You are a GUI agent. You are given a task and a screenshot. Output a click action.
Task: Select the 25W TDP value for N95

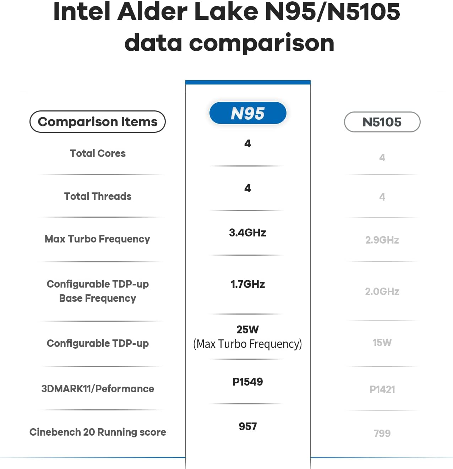pos(247,329)
